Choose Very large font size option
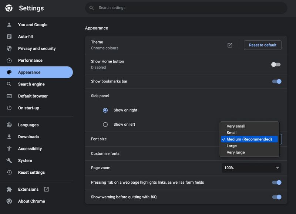 tap(249, 152)
